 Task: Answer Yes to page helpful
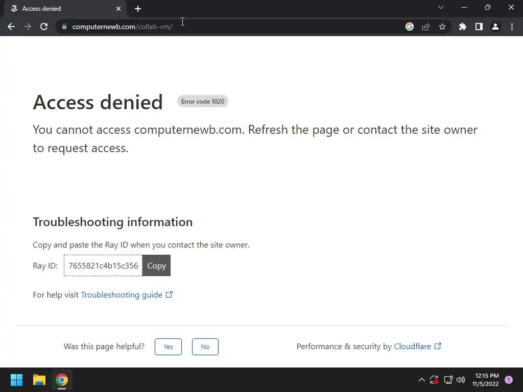[168, 347]
